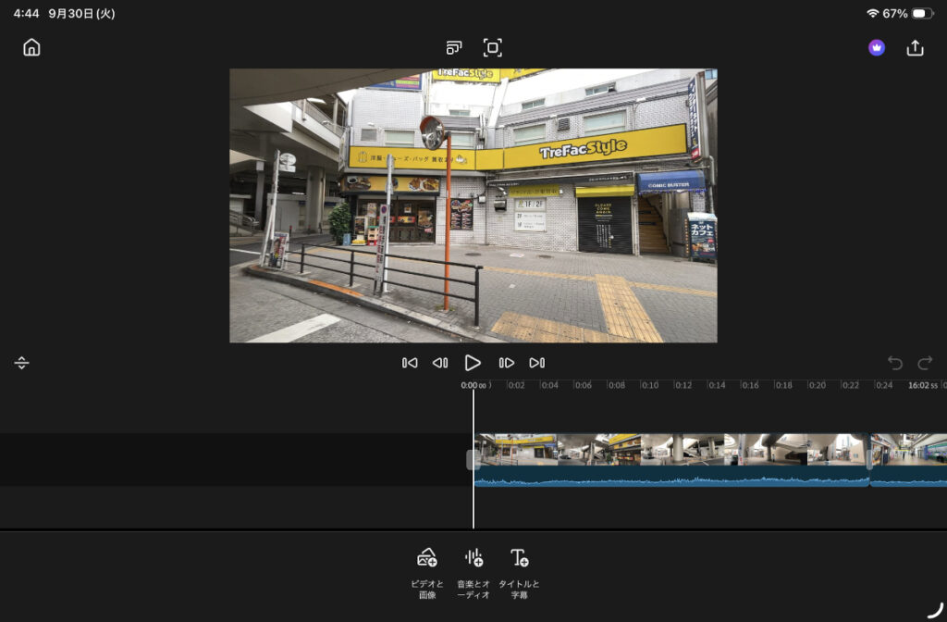Grab the clip's left trim handle

(x=472, y=460)
